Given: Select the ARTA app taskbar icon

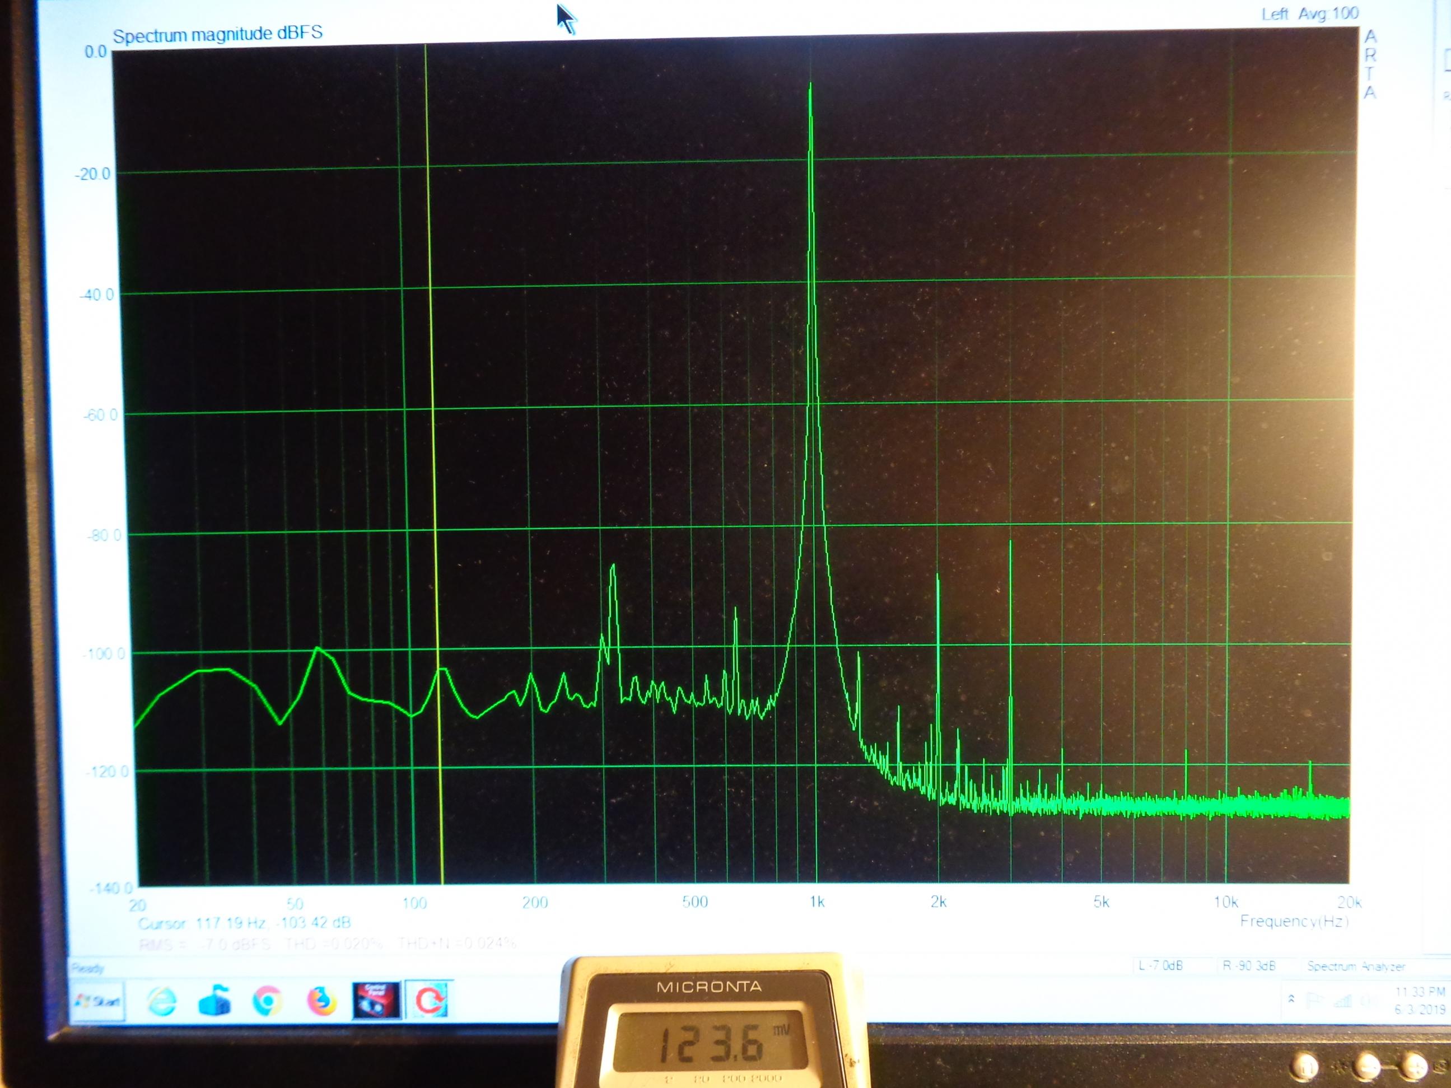Looking at the screenshot, I should [x=429, y=1001].
